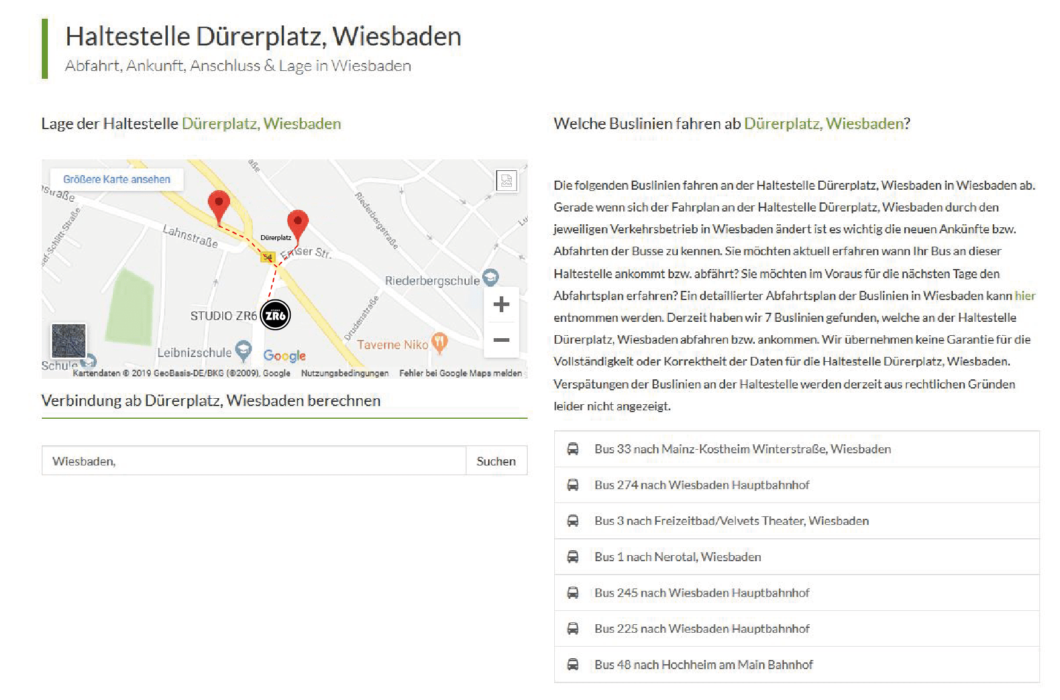Switch map to satellite view thumbnail
Screen dimensions: 1060x700
(68, 341)
